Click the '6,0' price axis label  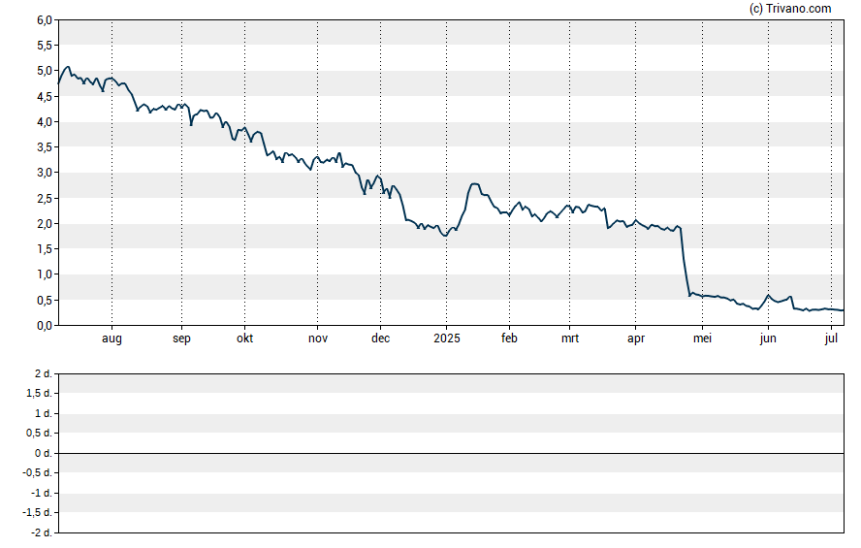pos(45,20)
